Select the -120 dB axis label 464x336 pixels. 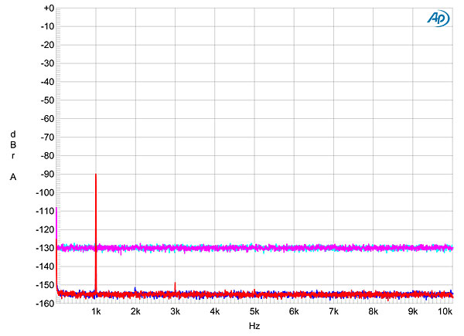[46, 229]
